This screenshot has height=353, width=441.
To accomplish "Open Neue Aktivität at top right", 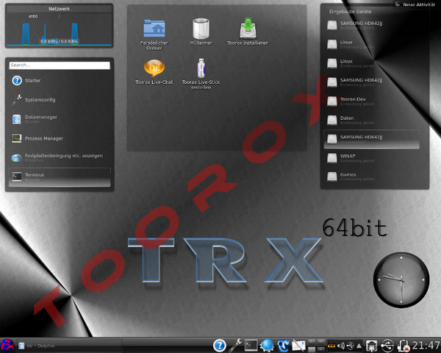I will click(x=415, y=4).
